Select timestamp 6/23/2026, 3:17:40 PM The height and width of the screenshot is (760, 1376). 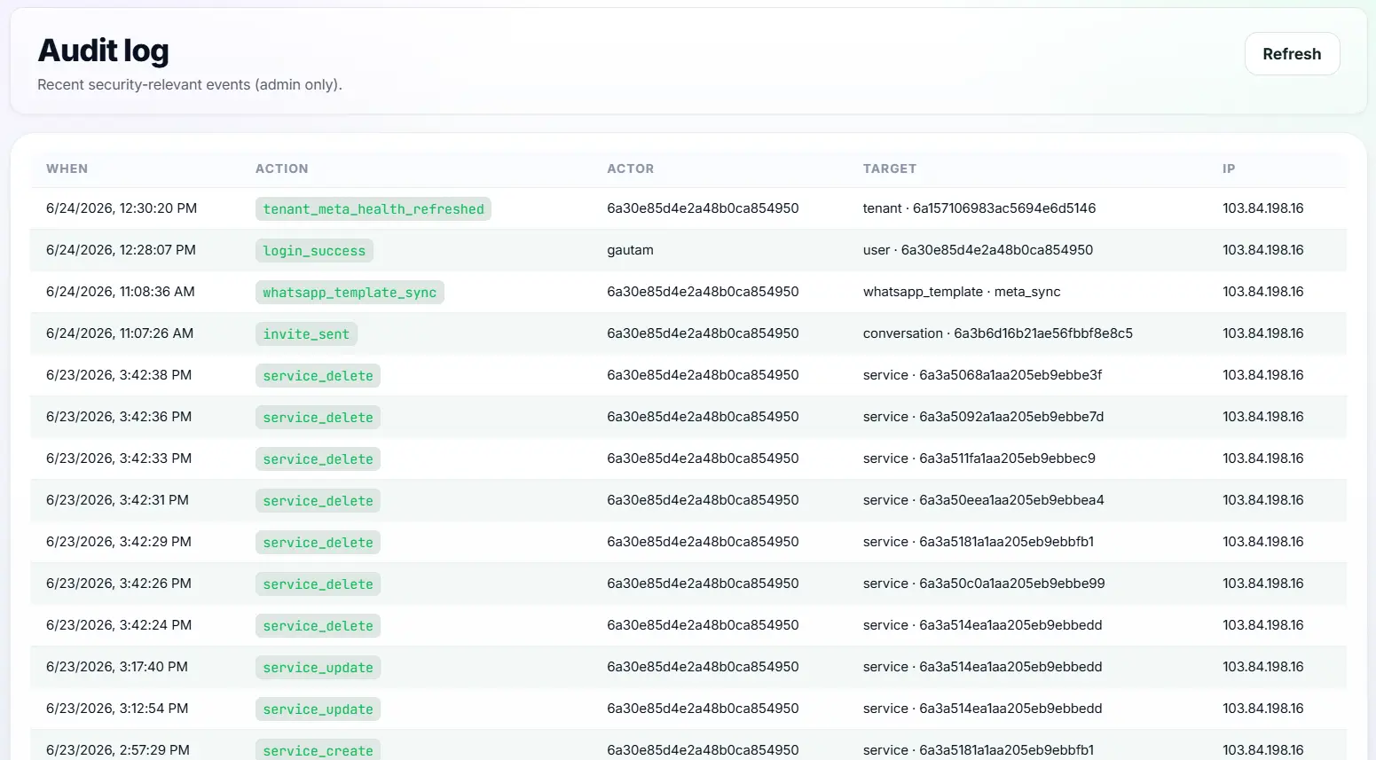117,667
